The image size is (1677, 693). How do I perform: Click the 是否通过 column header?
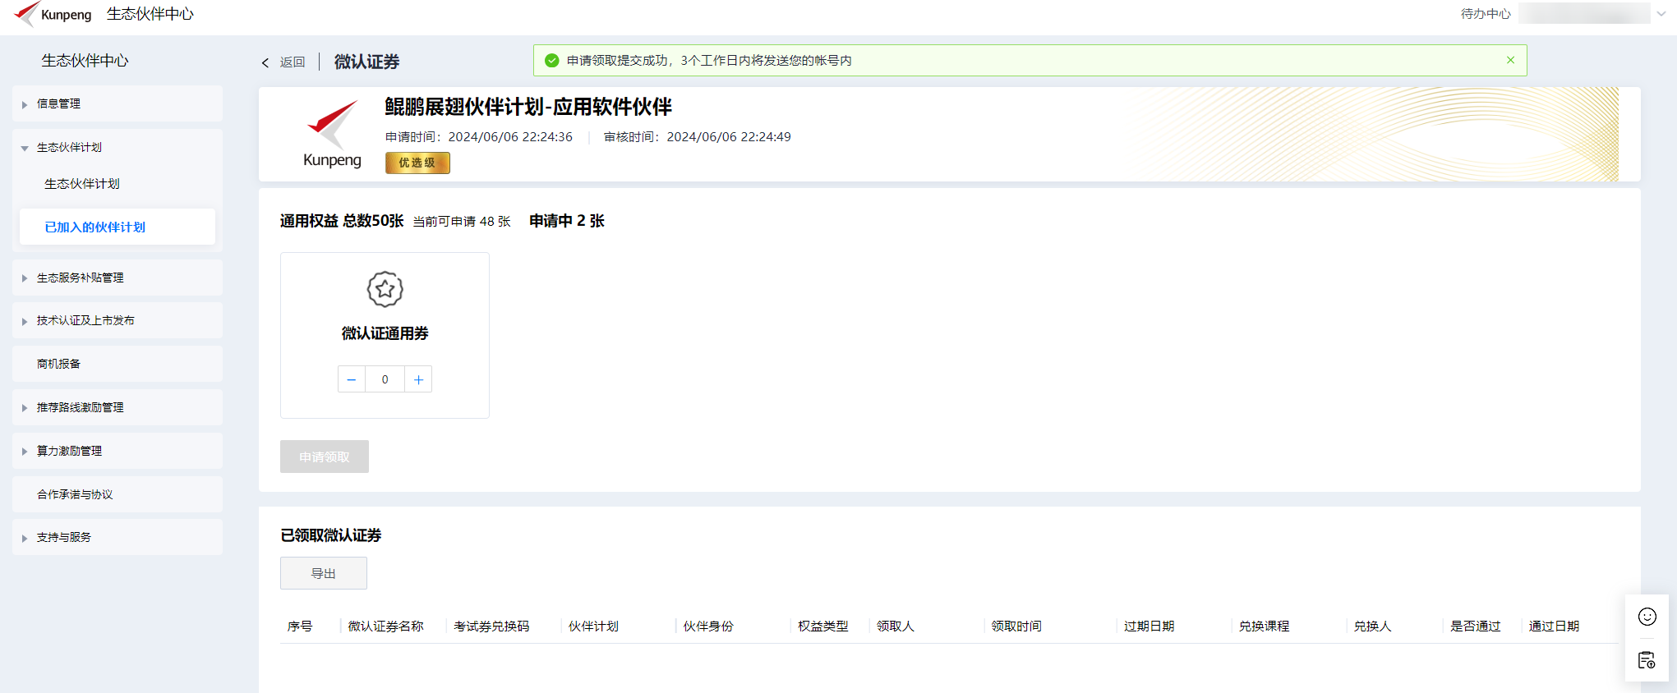(1476, 626)
